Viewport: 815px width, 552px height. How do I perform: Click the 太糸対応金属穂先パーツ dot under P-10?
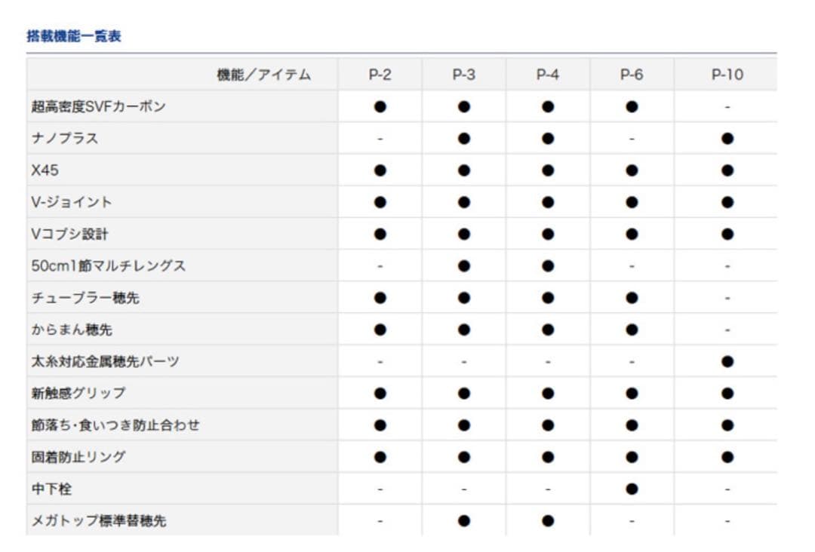pyautogui.click(x=727, y=361)
